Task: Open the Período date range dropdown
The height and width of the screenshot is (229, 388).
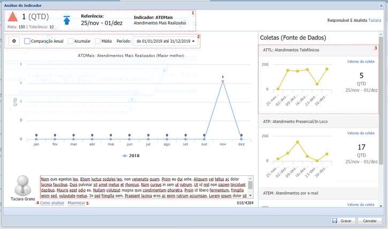Action: [x=165, y=41]
